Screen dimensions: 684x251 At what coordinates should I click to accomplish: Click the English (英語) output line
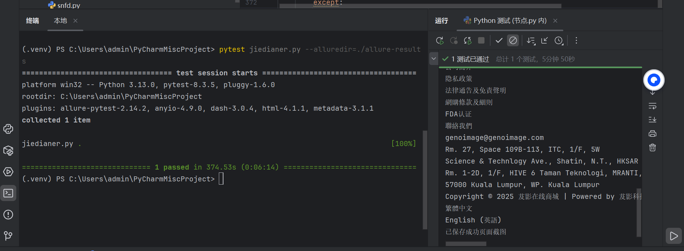point(473,220)
